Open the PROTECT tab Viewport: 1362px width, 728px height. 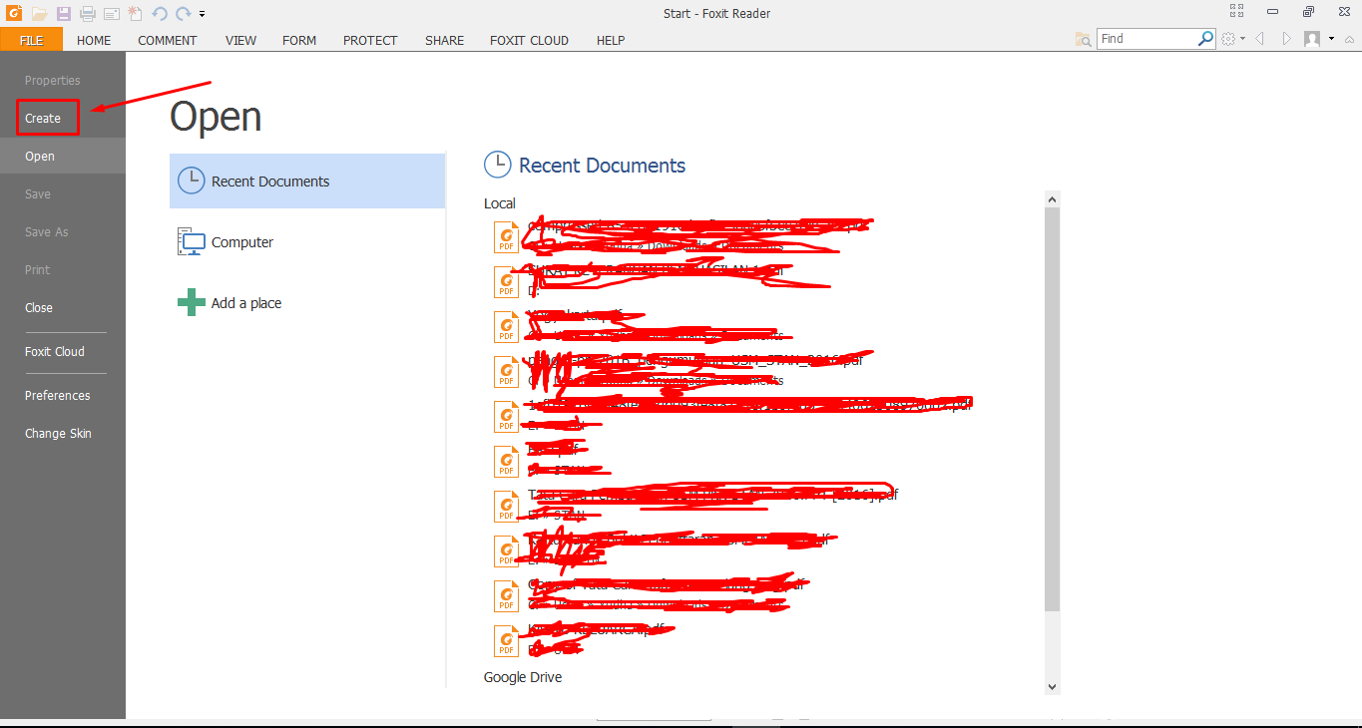[370, 40]
